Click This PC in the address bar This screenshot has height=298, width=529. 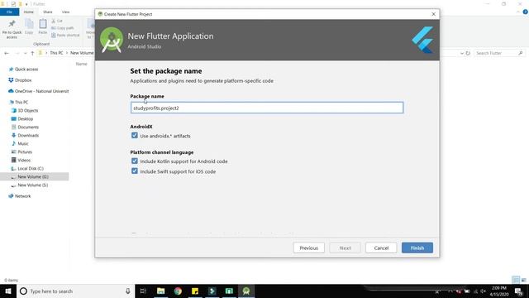coord(56,53)
